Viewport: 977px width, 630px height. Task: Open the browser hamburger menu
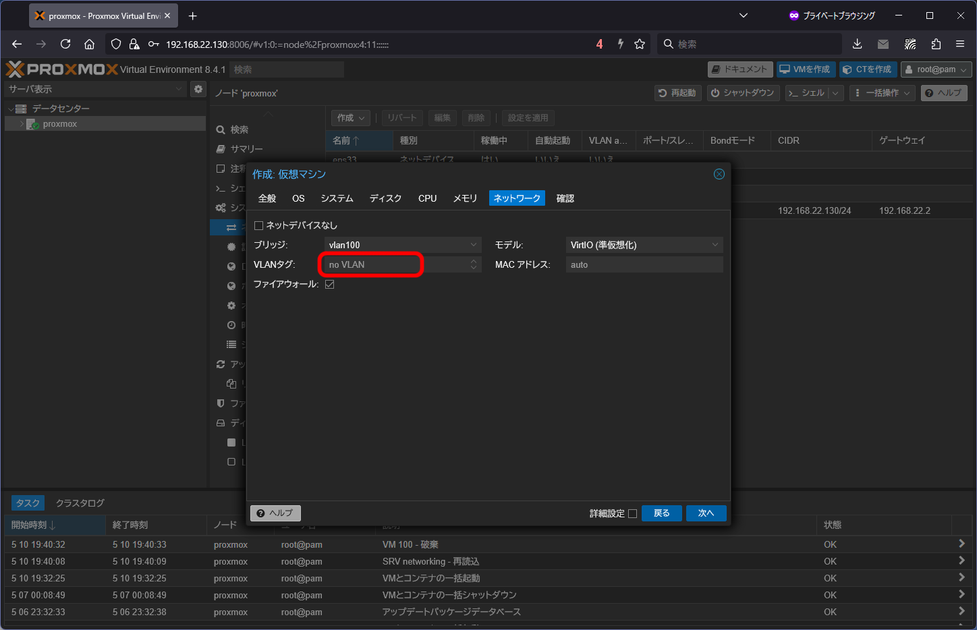[960, 44]
